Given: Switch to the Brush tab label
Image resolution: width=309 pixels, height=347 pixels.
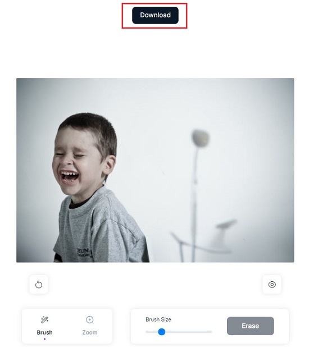Looking at the screenshot, I should (45, 332).
